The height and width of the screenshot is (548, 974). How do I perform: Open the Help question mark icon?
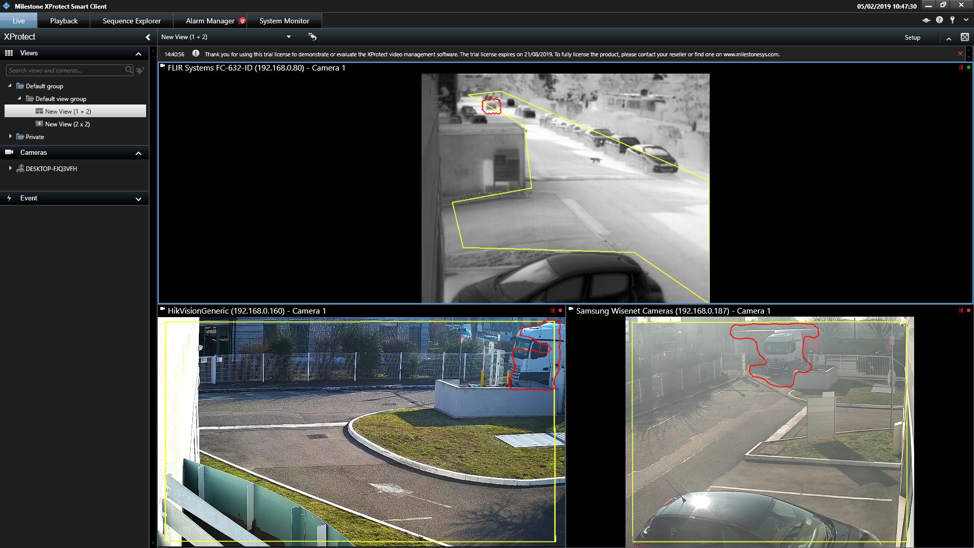pos(940,20)
